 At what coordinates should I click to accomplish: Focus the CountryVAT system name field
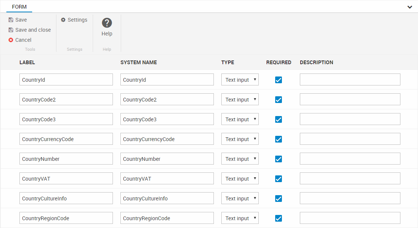[167, 179]
